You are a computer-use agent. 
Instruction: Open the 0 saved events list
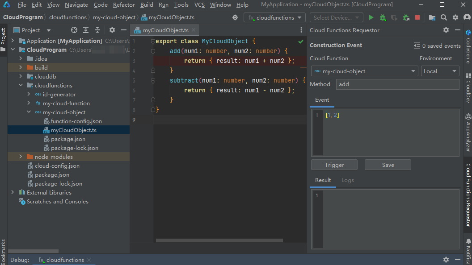click(437, 46)
